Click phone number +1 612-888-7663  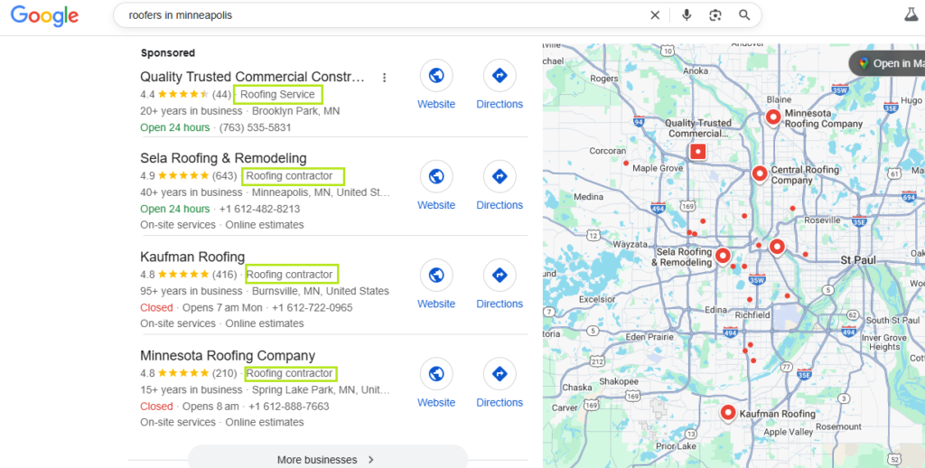pyautogui.click(x=289, y=406)
